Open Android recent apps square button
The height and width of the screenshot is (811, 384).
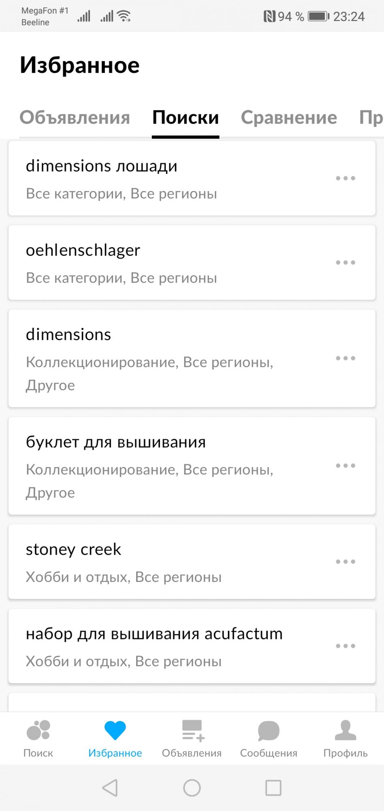pos(273,788)
